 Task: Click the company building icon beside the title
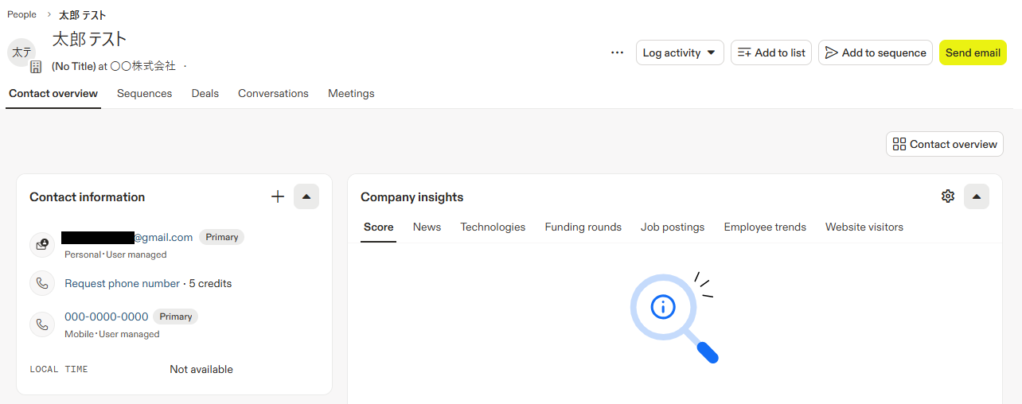36,67
